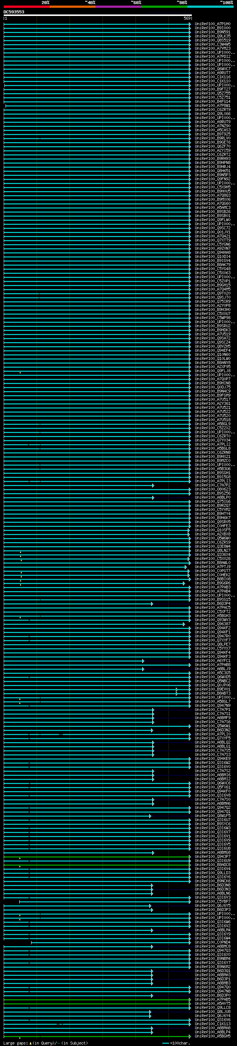
Task: Select hit label UniRef100_A7PDI2
Action: pos(213,56)
